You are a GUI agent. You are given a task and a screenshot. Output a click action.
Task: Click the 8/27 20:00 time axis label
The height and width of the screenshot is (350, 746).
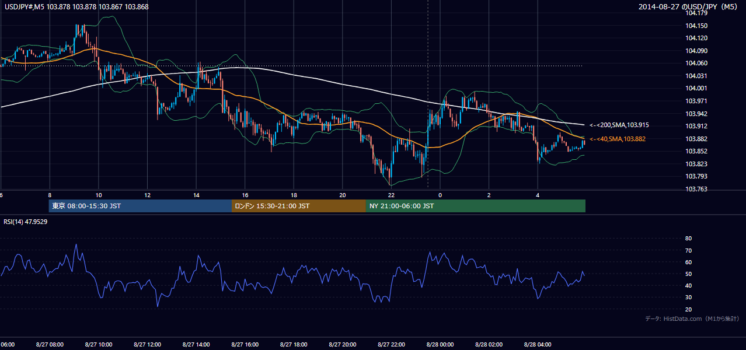[x=343, y=345]
